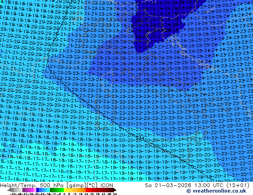Click the cyan legend swatch left of dark green
The image size is (253, 195).
[x=49, y=190]
